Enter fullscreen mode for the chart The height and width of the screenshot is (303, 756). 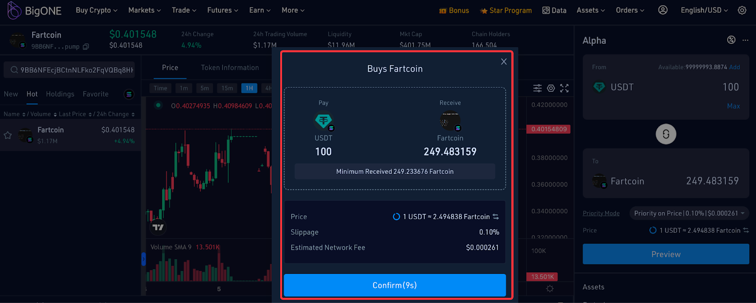pyautogui.click(x=564, y=88)
